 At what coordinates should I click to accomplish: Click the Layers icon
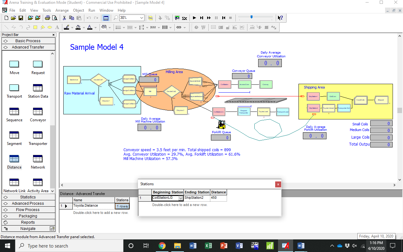click(x=150, y=18)
